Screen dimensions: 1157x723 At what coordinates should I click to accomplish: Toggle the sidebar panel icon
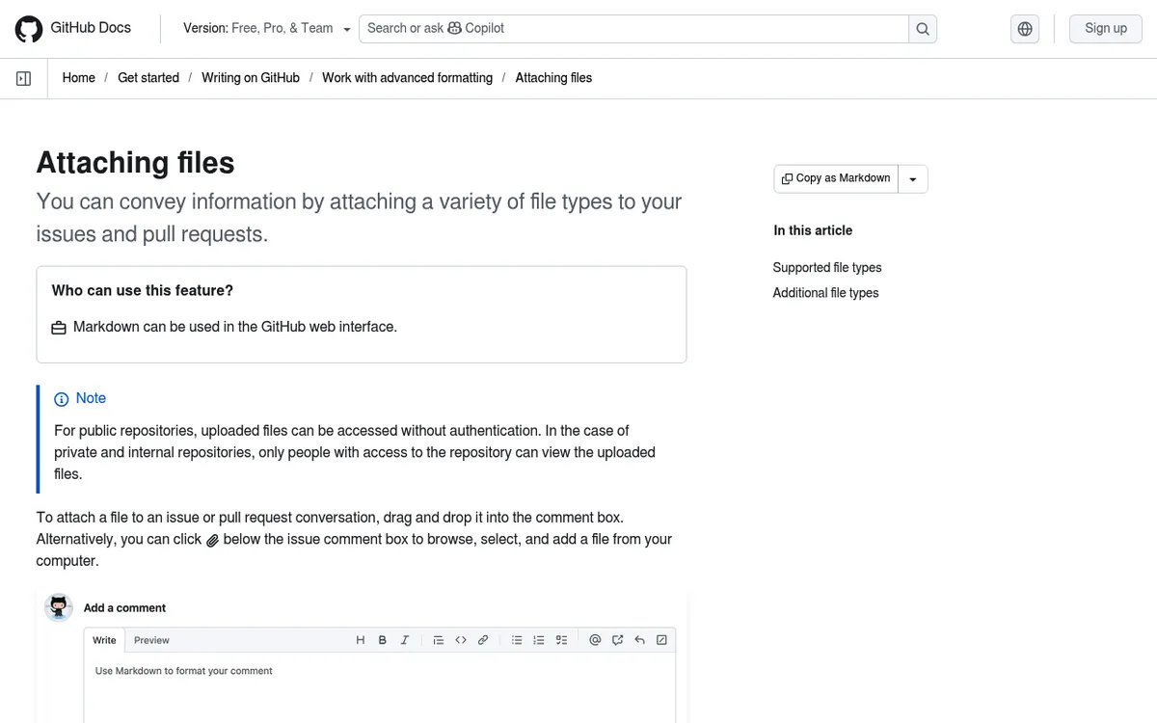24,78
